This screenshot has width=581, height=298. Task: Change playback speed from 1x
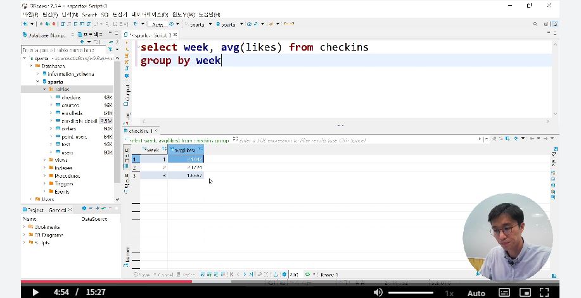pyautogui.click(x=449, y=293)
